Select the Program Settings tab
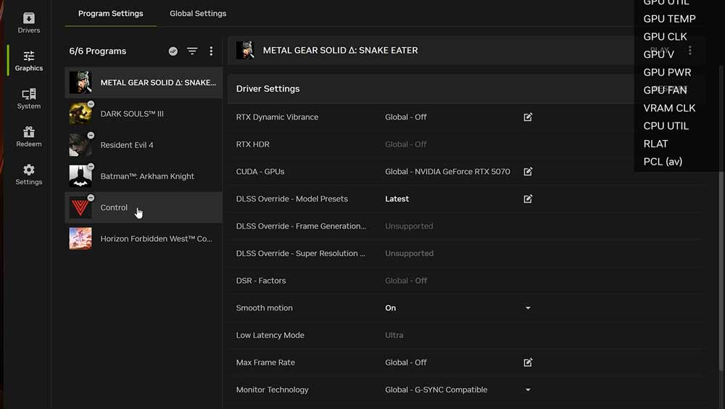 (110, 13)
